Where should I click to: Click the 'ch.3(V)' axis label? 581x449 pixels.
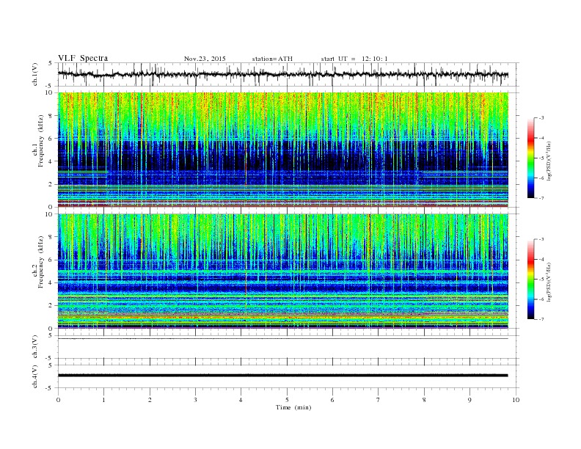coord(35,347)
